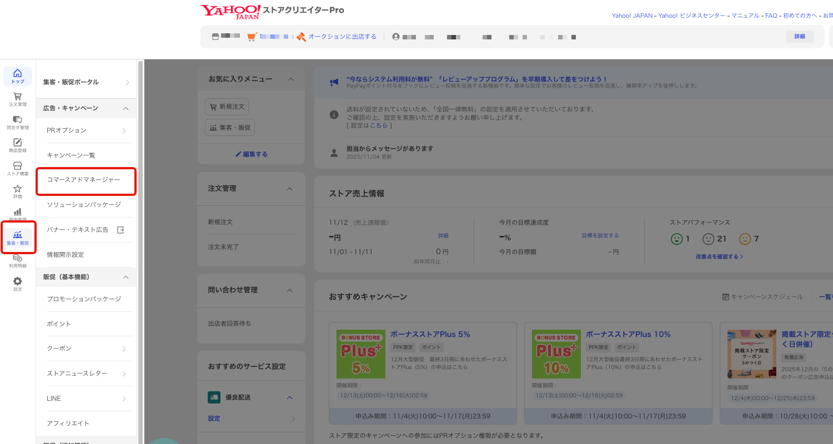Open 注文管理 from the left sidebar icon

pos(17,99)
